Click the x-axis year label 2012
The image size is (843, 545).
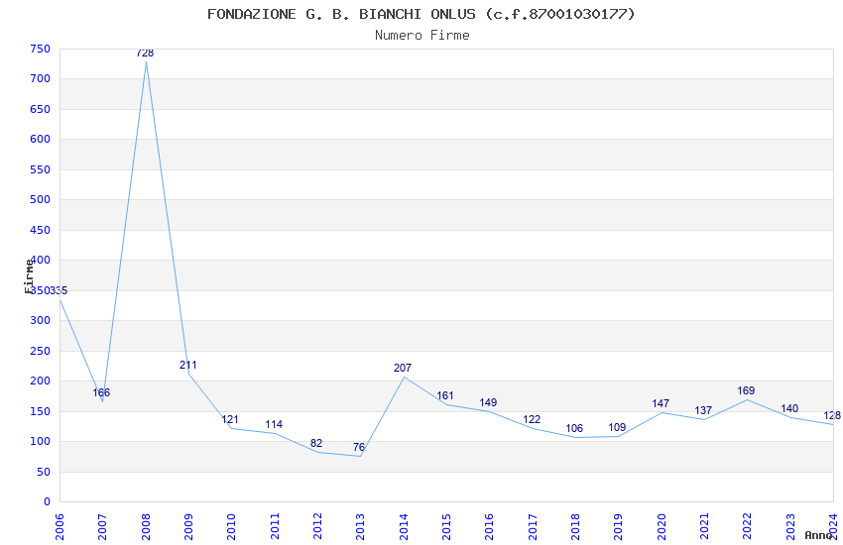point(317,526)
